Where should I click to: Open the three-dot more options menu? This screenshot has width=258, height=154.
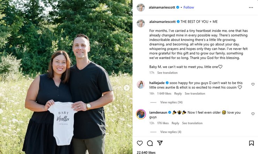pos(251,7)
